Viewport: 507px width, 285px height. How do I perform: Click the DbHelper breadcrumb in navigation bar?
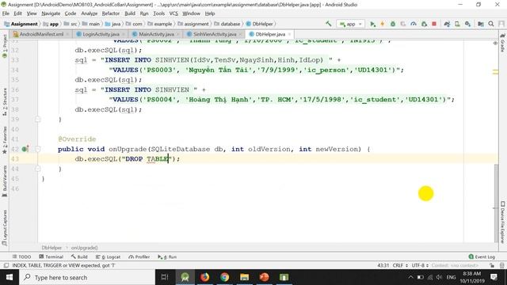pyautogui.click(x=259, y=24)
